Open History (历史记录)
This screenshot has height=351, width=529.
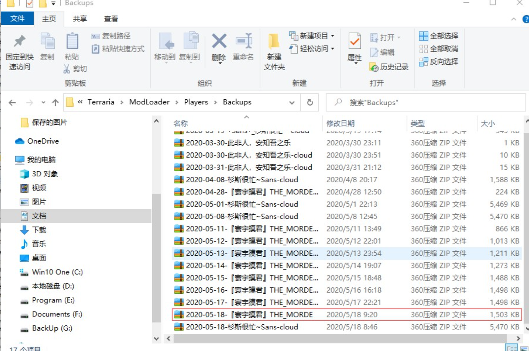click(x=389, y=67)
